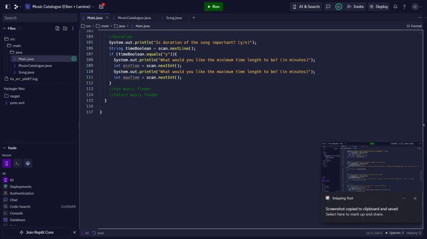Switch to the Song.java tab
Image resolution: width=427 pixels, height=239 pixels.
(173, 18)
